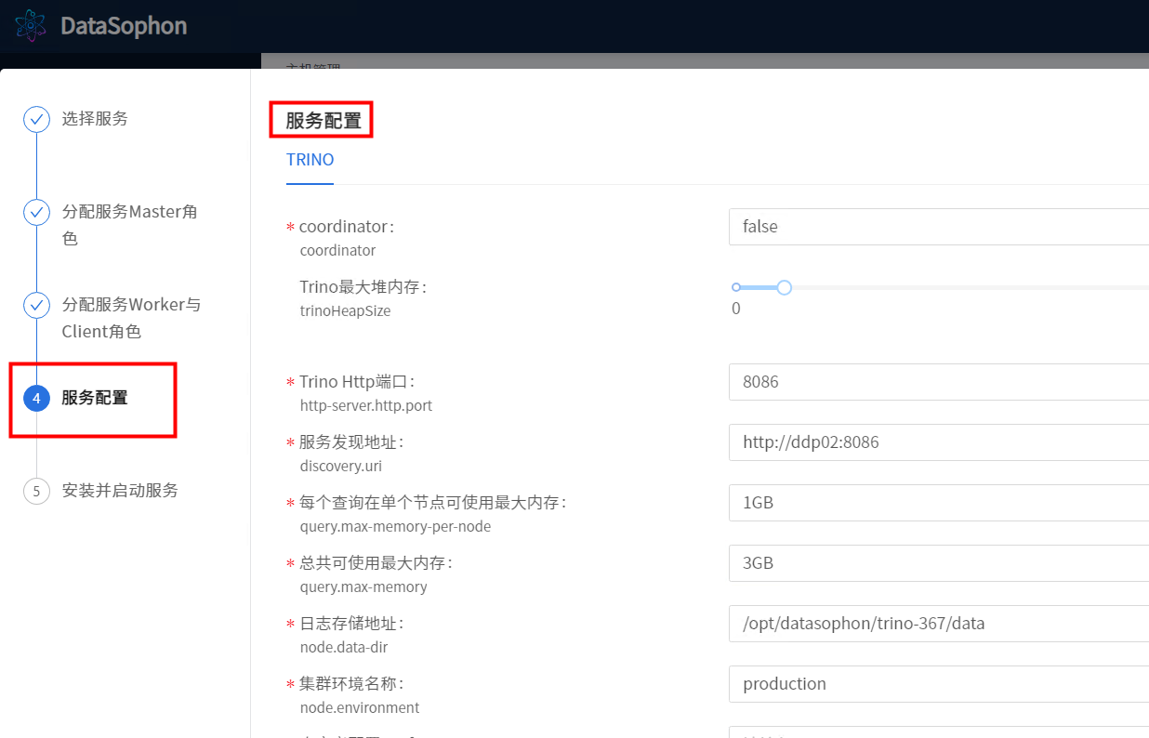Screen dimensions: 1149x738
Task: Click the 服务发现地址 field with http://ddp02:8086
Action: (x=939, y=442)
